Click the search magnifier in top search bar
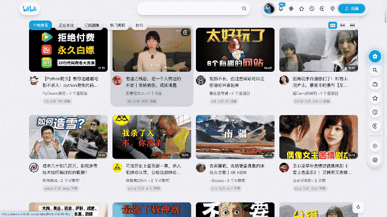The image size is (387, 217). coord(244,8)
